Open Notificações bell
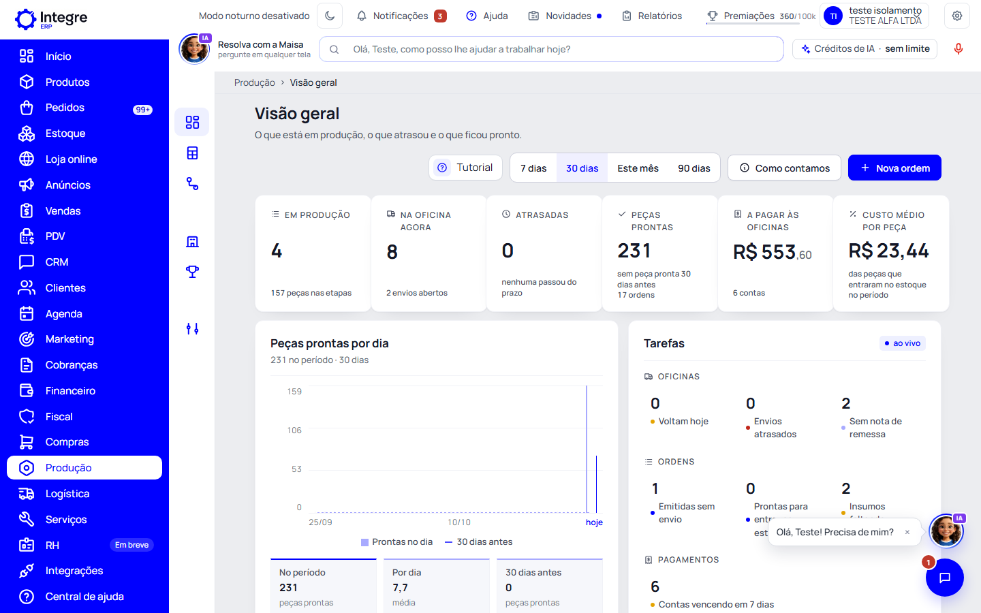The height and width of the screenshot is (613, 981). pos(401,16)
